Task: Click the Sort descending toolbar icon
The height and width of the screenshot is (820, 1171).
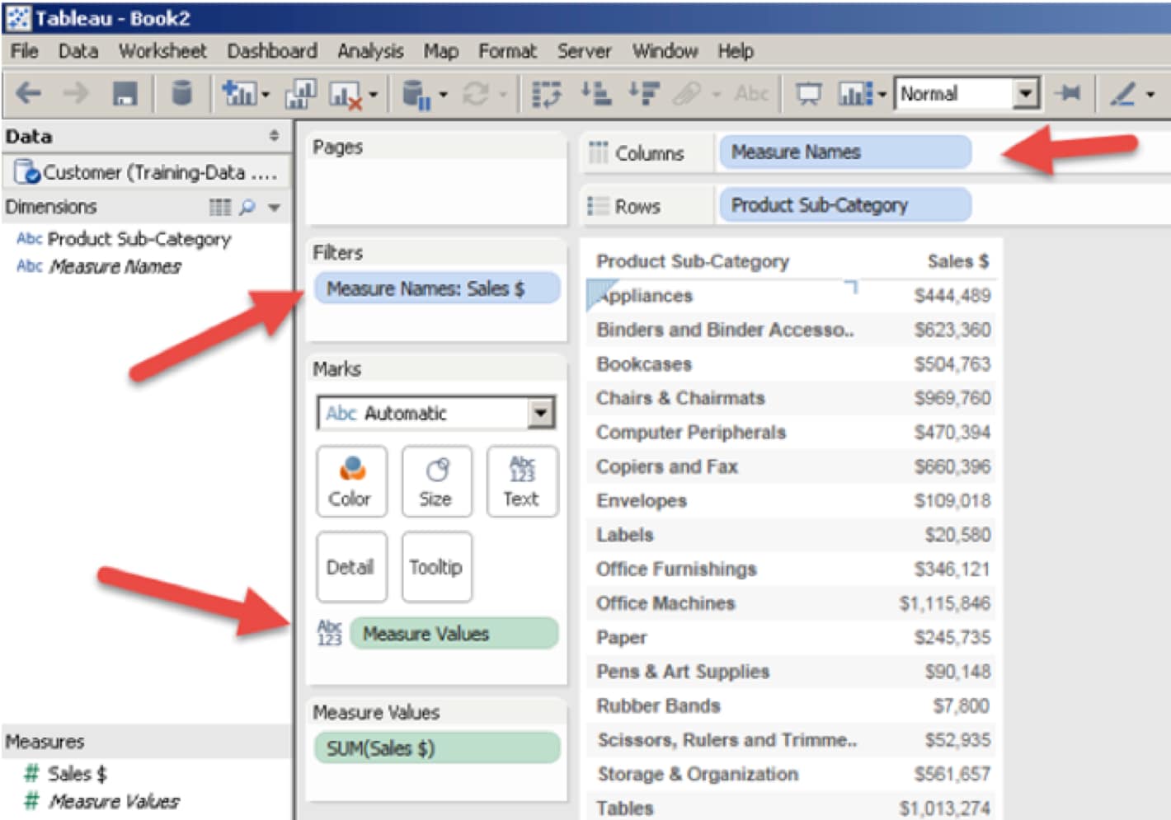Action: (x=643, y=94)
